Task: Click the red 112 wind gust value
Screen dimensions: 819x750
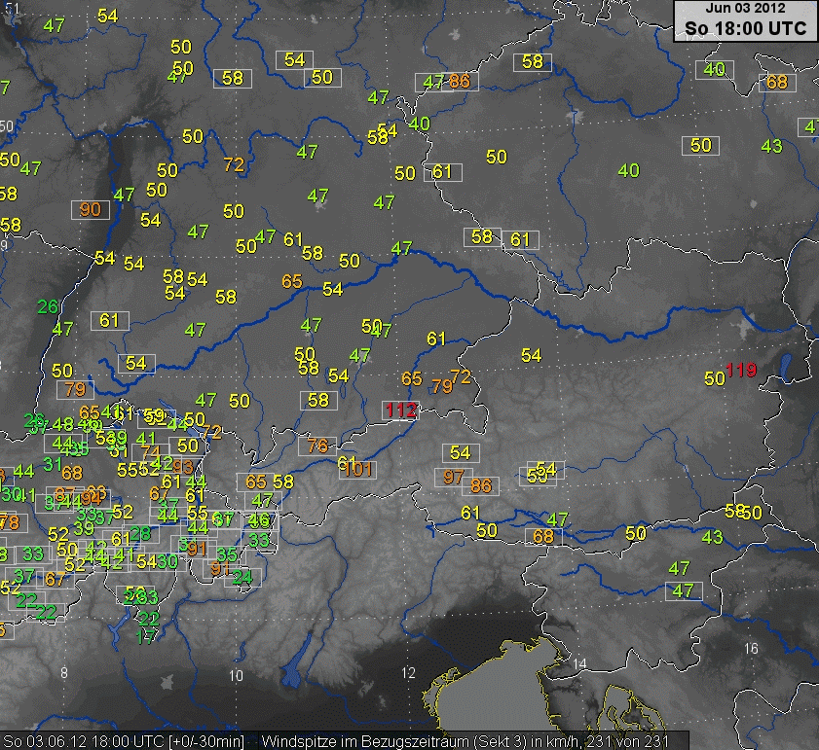Action: pyautogui.click(x=400, y=411)
